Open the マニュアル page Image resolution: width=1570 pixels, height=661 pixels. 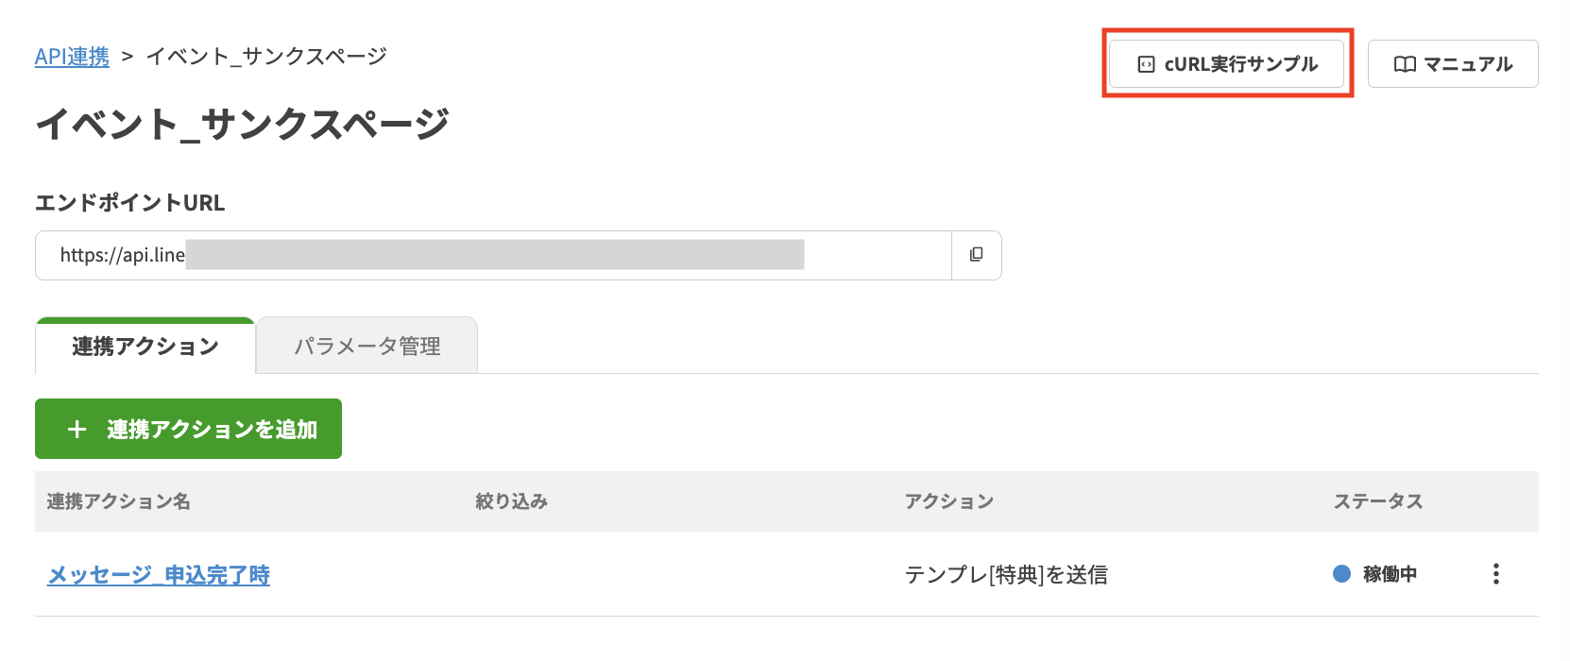tap(1453, 64)
